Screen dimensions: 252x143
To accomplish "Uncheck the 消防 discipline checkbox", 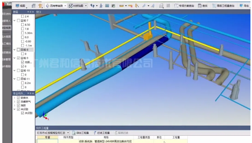I will pyautogui.click(x=18, y=105).
